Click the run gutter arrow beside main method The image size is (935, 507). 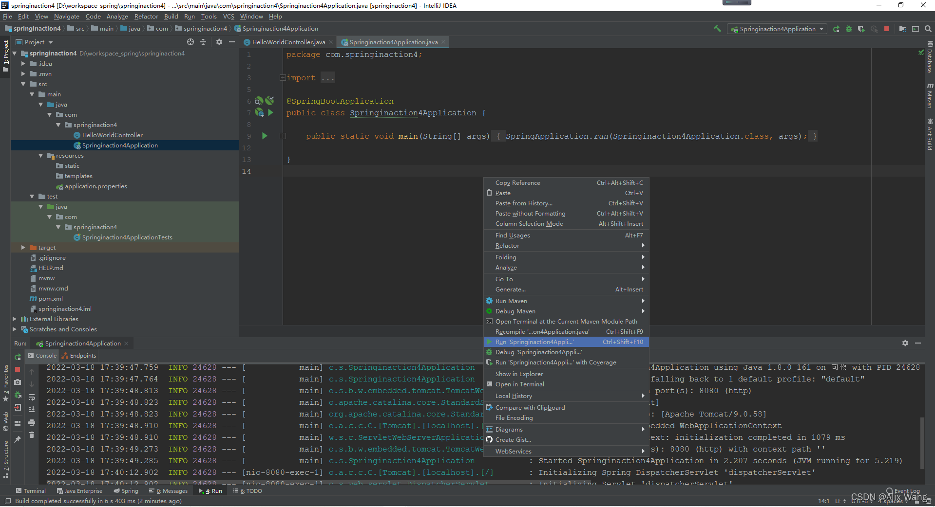[x=265, y=136]
